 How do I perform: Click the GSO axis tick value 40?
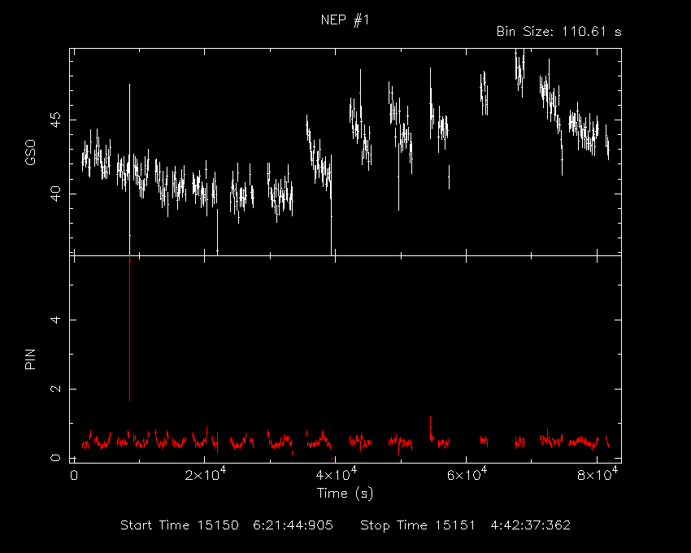[55, 194]
